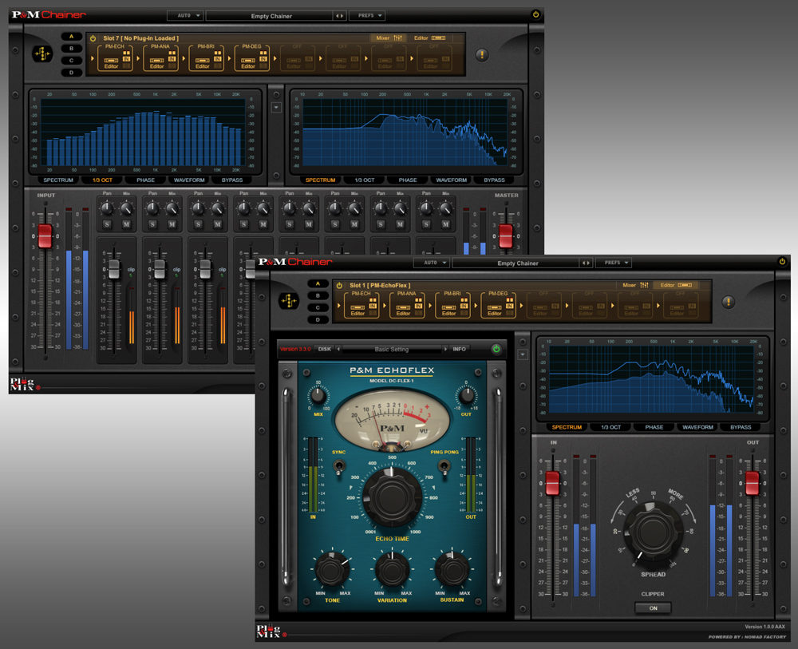Screen dimensions: 798x649
Task: Click the routing matrix icon beside slot letters
Action: (290, 300)
